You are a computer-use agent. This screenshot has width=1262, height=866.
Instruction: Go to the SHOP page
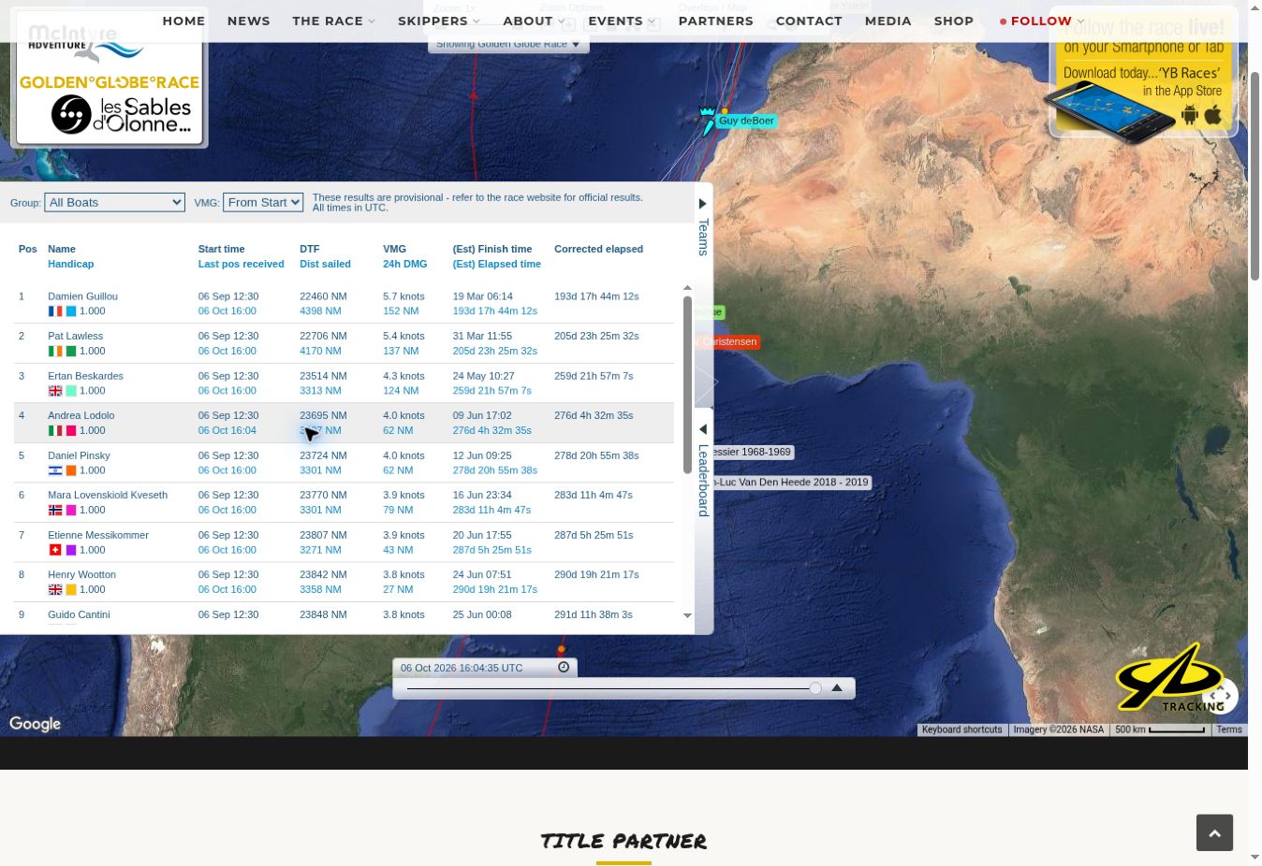click(x=954, y=21)
